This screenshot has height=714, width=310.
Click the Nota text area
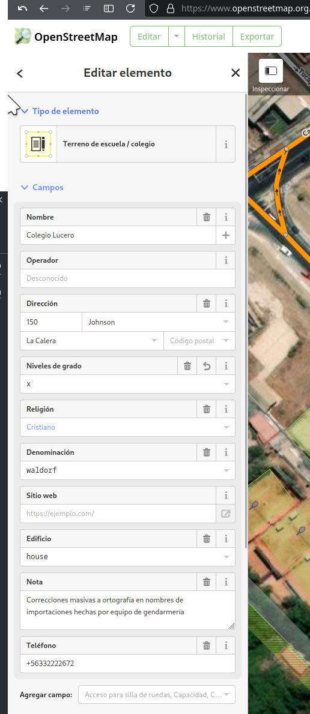pyautogui.click(x=127, y=610)
